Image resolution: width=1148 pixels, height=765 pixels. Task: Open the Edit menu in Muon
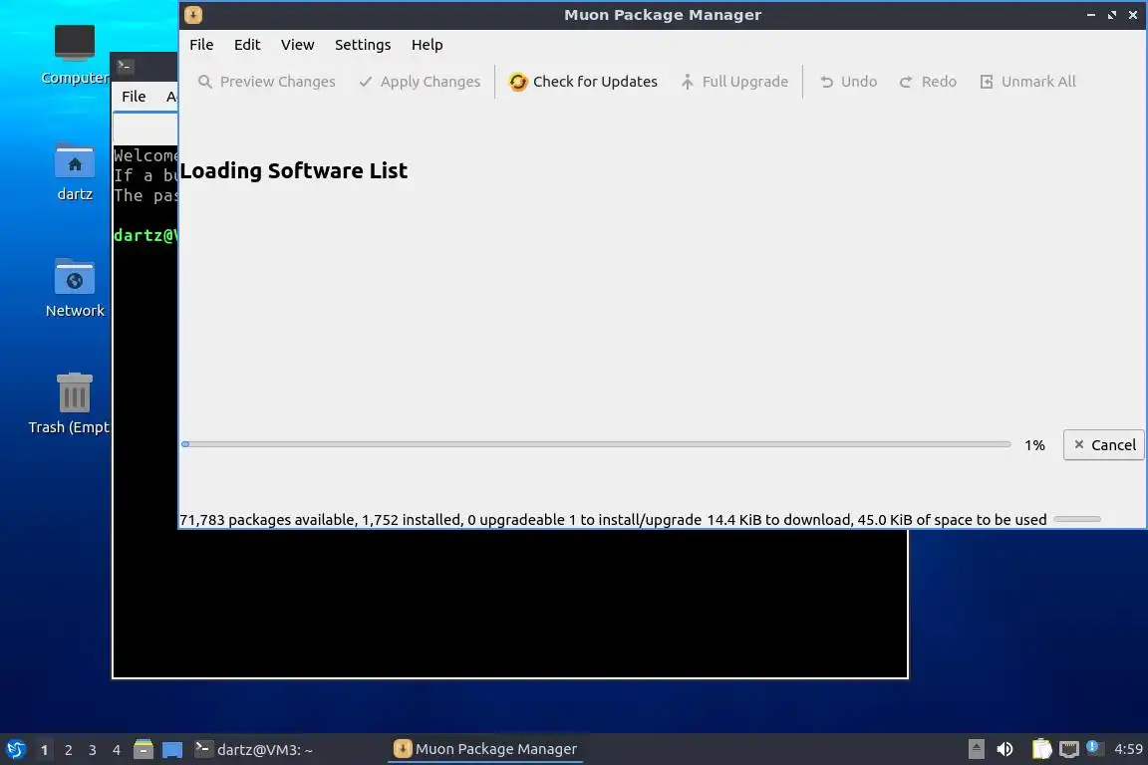[x=247, y=45]
